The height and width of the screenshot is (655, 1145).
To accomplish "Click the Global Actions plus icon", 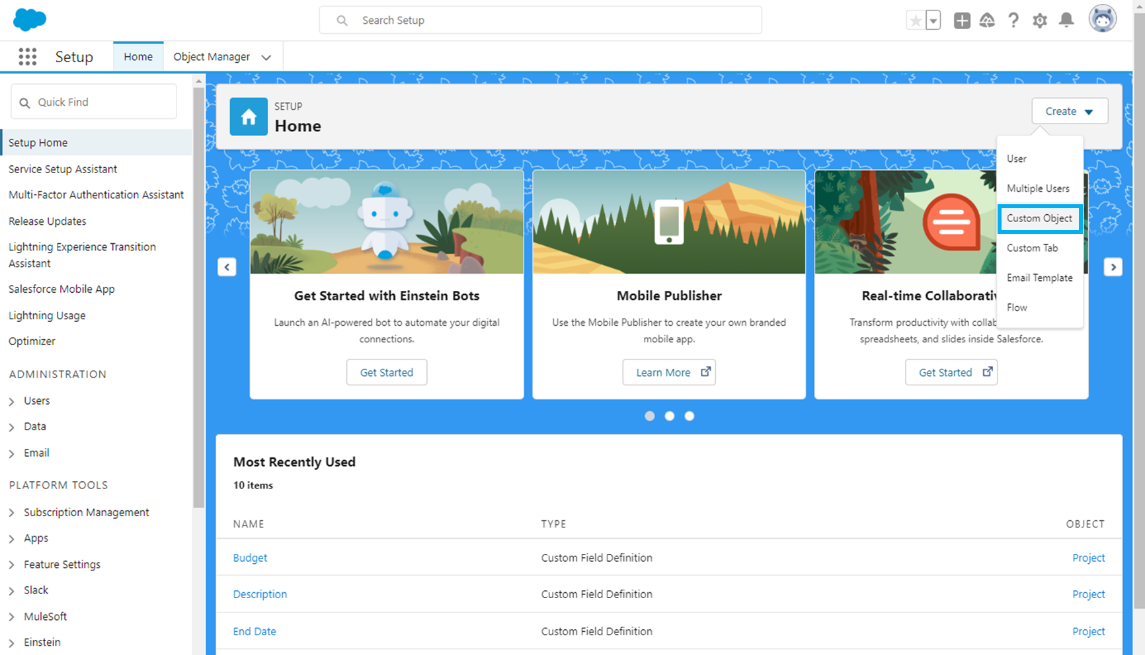I will coord(962,20).
